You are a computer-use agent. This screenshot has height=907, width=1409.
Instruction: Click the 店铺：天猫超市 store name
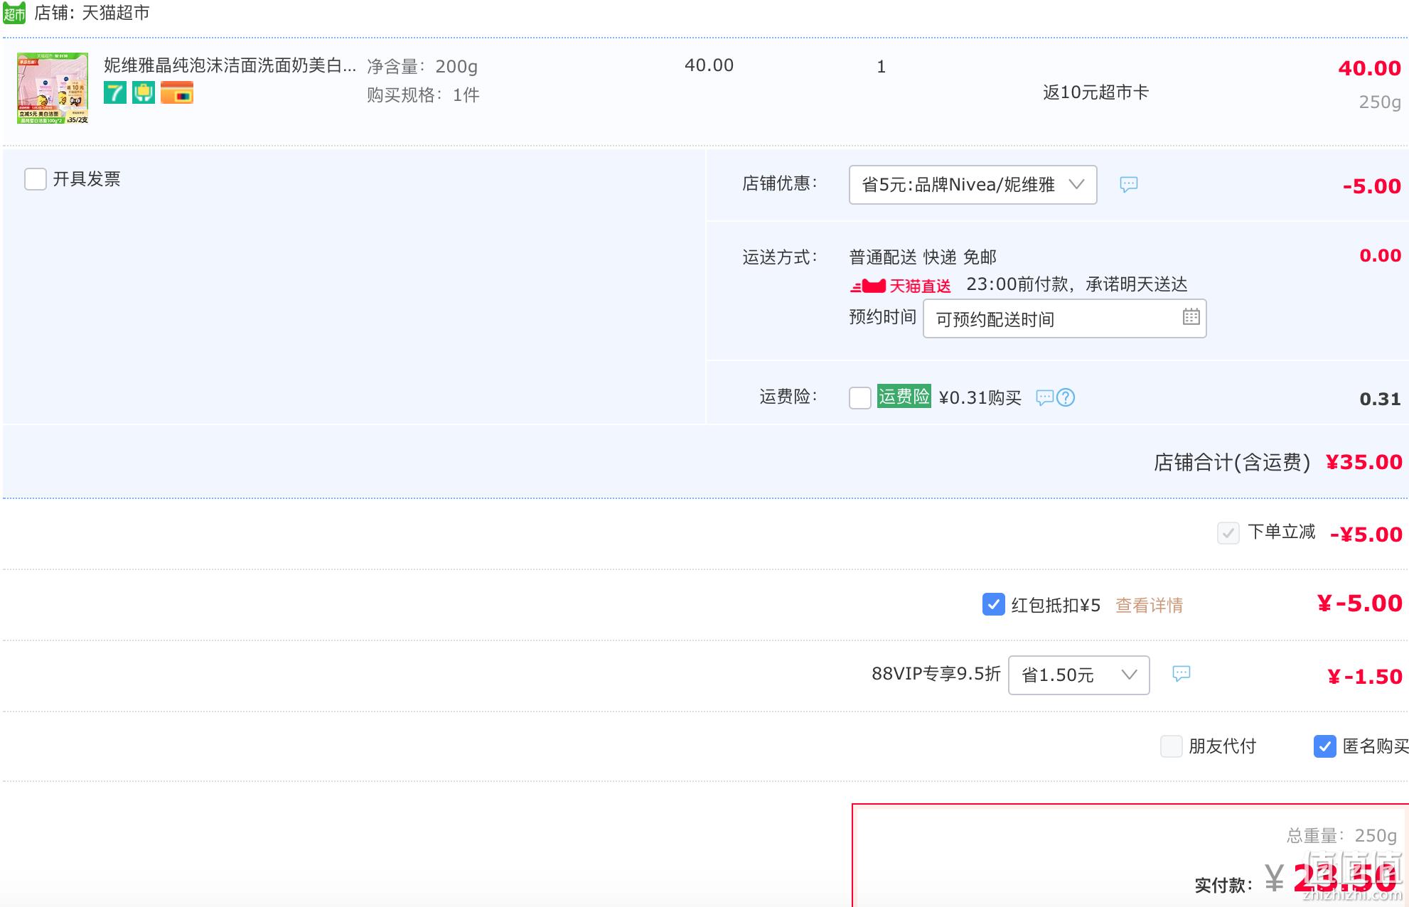click(x=92, y=13)
